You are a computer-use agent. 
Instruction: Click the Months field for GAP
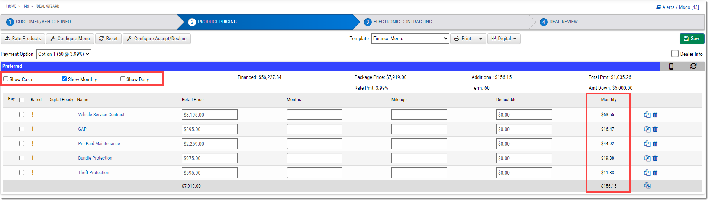pyautogui.click(x=315, y=129)
